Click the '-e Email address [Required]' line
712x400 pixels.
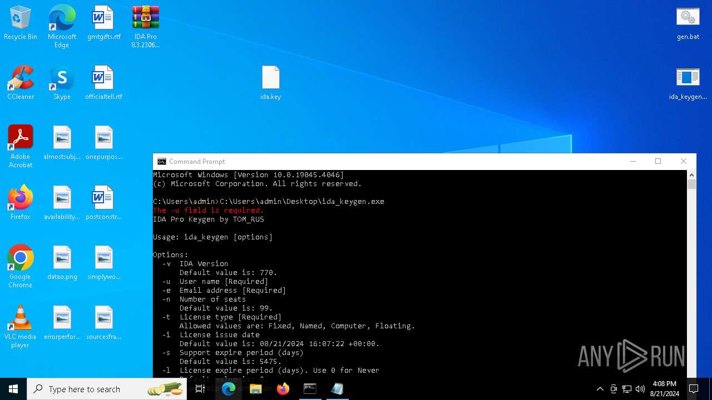point(224,291)
